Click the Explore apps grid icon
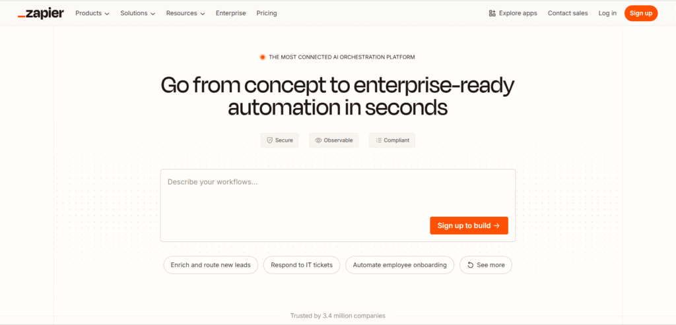 492,13
